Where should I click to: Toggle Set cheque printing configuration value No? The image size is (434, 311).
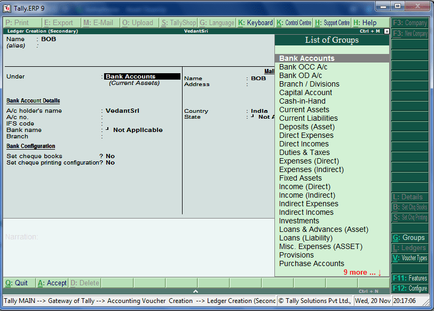coord(110,162)
